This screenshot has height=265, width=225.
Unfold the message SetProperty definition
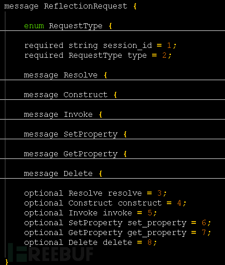[x=75, y=134]
